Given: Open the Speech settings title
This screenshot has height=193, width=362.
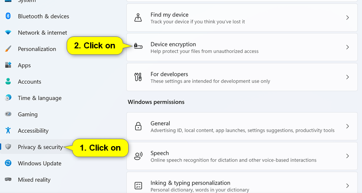Looking at the screenshot, I should [x=160, y=153].
